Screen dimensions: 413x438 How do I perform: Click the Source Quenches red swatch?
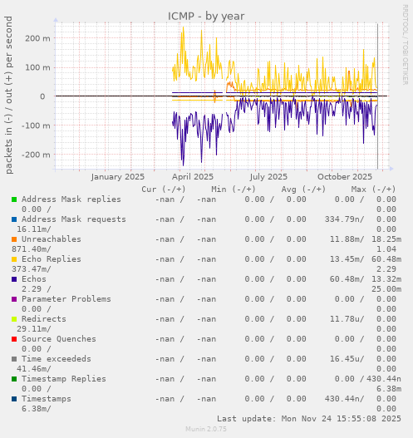[x=14, y=339]
